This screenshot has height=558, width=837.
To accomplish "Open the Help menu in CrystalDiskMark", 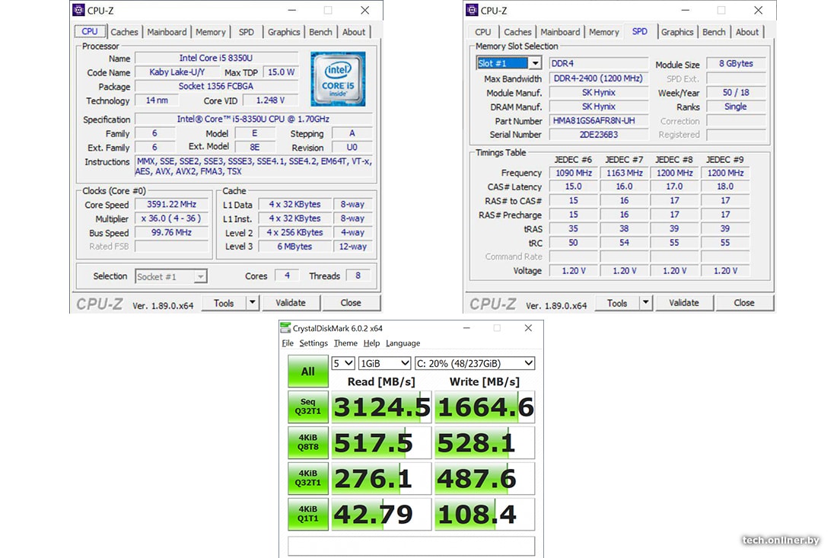I will (x=371, y=343).
